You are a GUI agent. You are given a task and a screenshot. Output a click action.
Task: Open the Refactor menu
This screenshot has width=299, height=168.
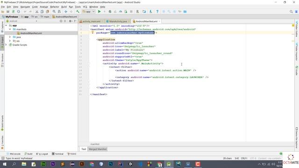(55, 7)
